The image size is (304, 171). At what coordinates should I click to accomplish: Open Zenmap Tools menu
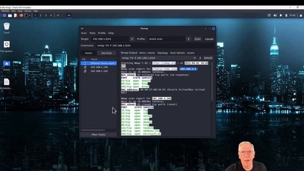click(92, 33)
